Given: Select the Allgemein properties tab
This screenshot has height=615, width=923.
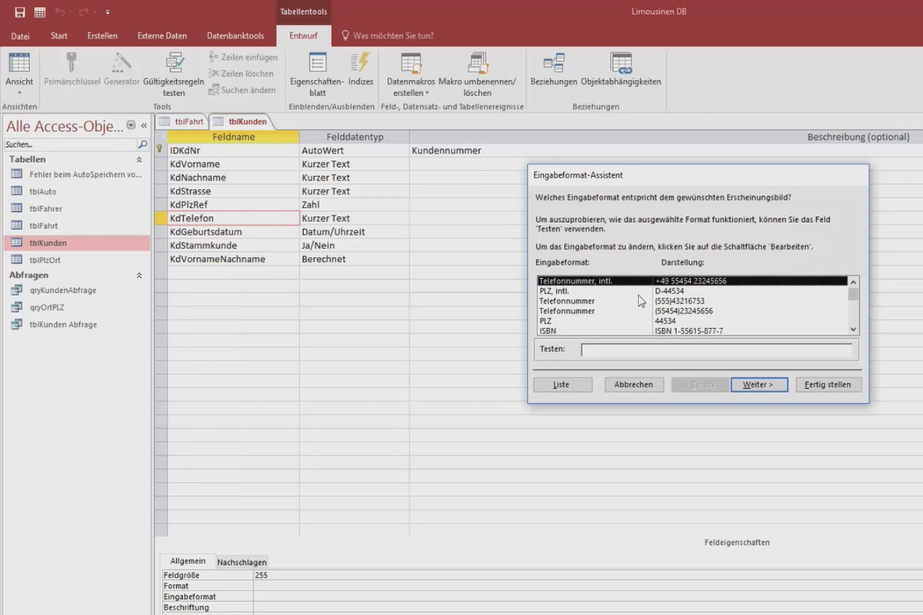Looking at the screenshot, I should point(188,561).
